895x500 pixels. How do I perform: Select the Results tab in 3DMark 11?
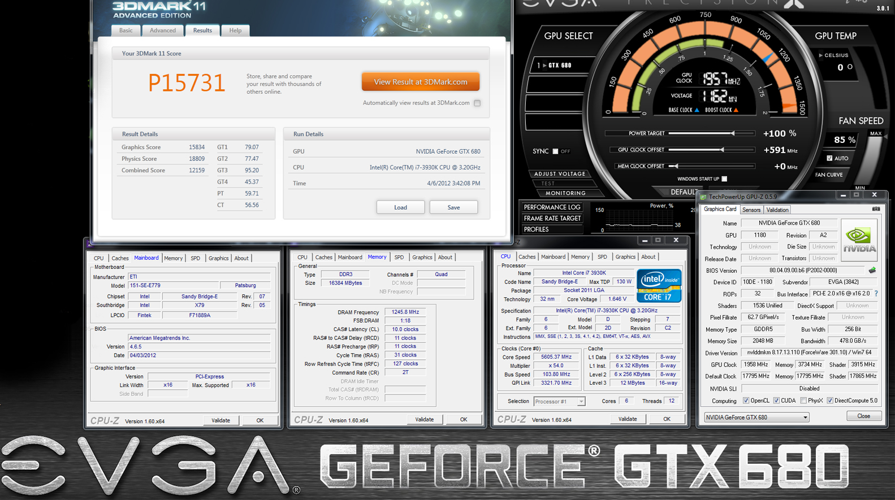pos(202,31)
